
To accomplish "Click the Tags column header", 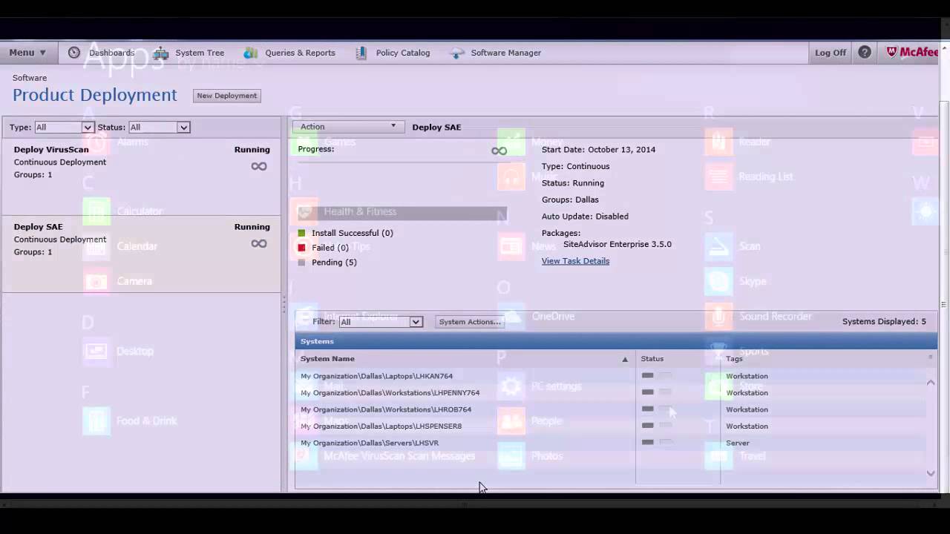I will click(734, 359).
